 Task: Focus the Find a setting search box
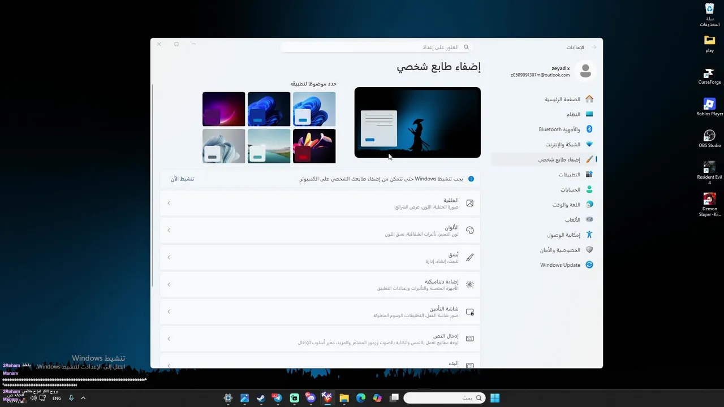click(377, 47)
